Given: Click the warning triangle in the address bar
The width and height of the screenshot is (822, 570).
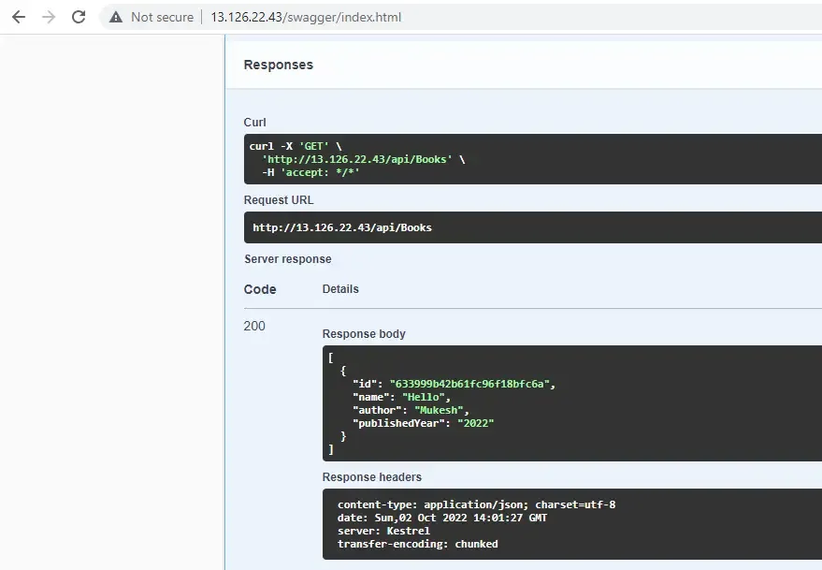Looking at the screenshot, I should [x=114, y=17].
